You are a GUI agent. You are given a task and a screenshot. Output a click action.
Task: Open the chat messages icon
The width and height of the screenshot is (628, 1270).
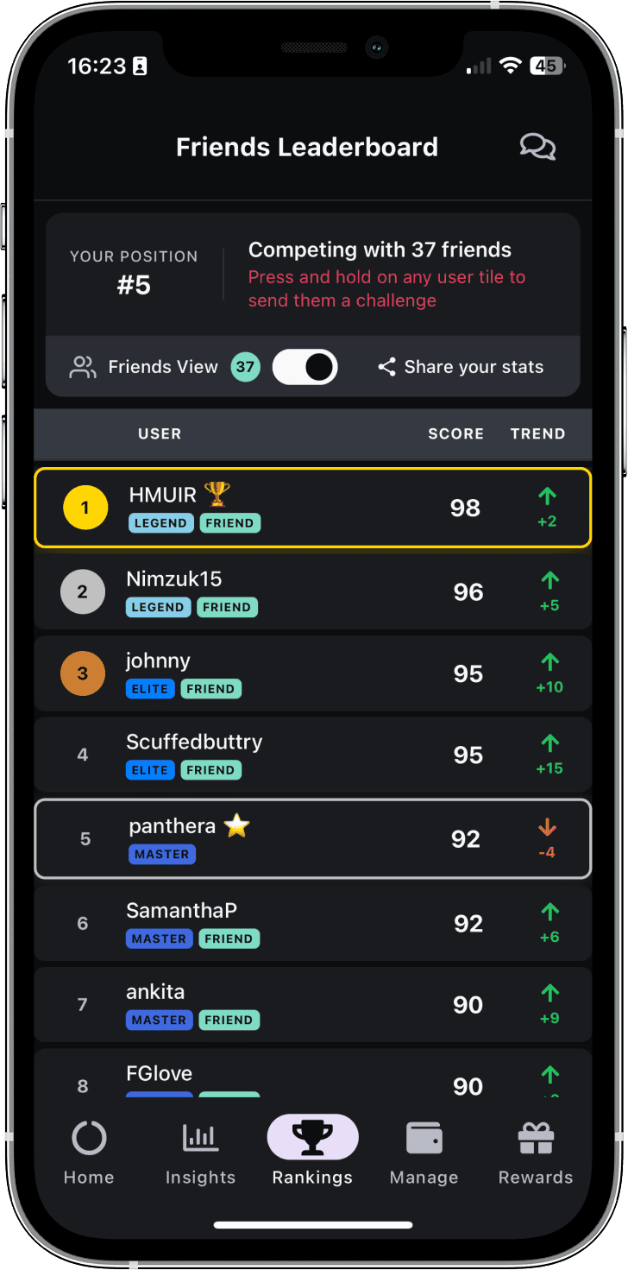point(537,147)
